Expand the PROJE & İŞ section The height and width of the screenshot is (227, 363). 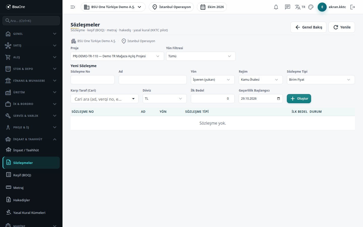(x=31, y=127)
